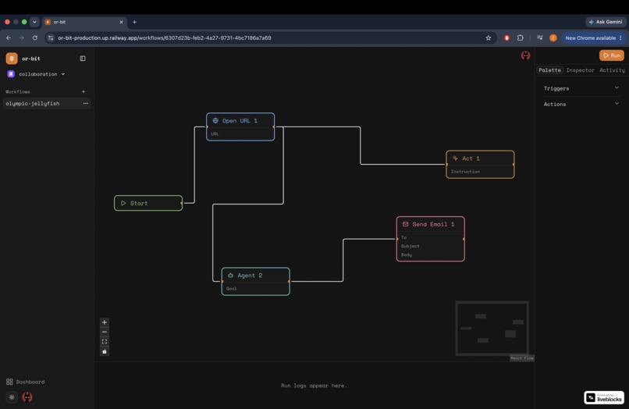629x409 pixels.
Task: Click the envelope icon on Send Email 1
Action: [x=406, y=224]
